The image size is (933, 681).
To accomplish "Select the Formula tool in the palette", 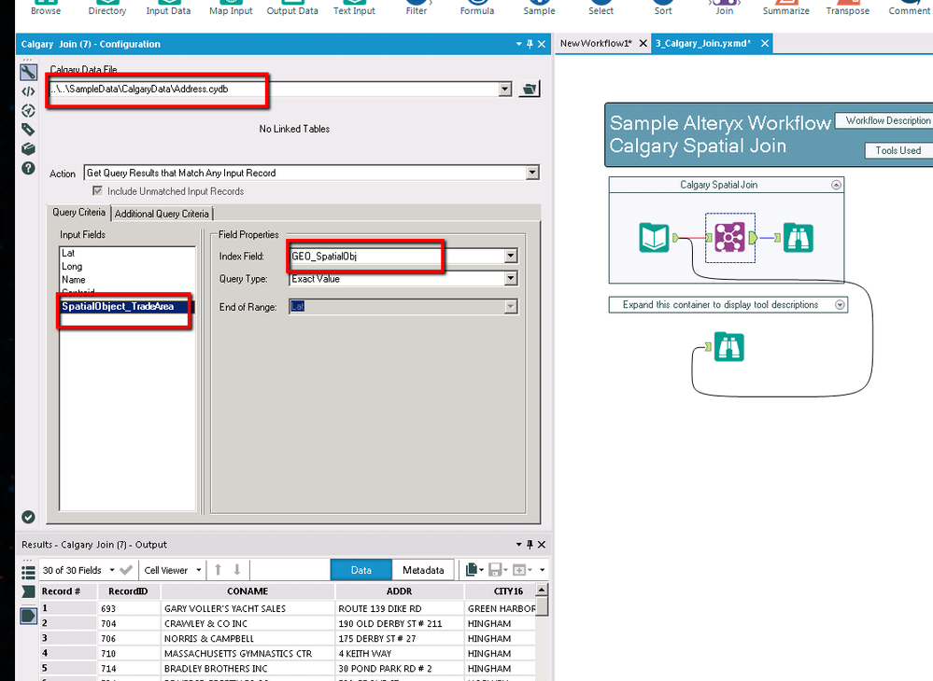I will click(477, 8).
